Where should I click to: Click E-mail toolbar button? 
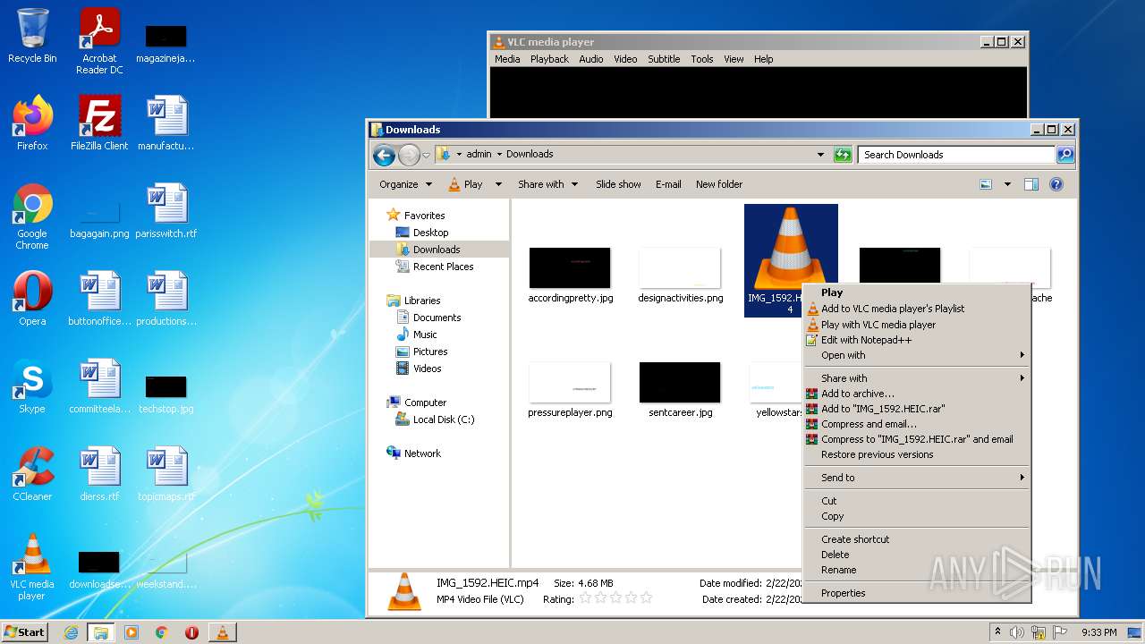point(668,184)
